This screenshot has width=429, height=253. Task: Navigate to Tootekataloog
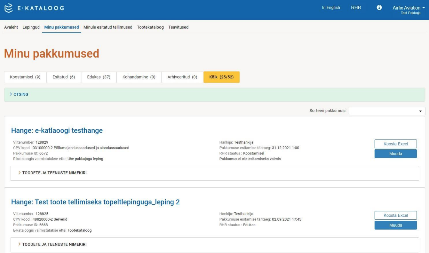pos(150,27)
